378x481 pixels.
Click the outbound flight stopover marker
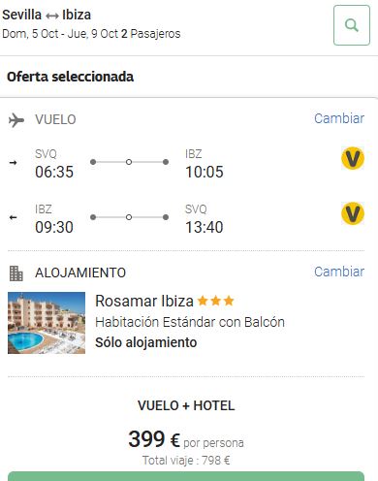129,162
